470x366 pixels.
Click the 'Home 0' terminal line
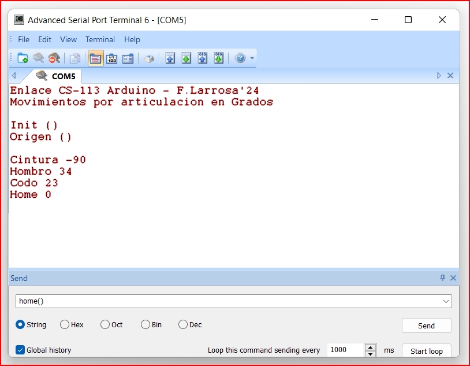point(31,194)
